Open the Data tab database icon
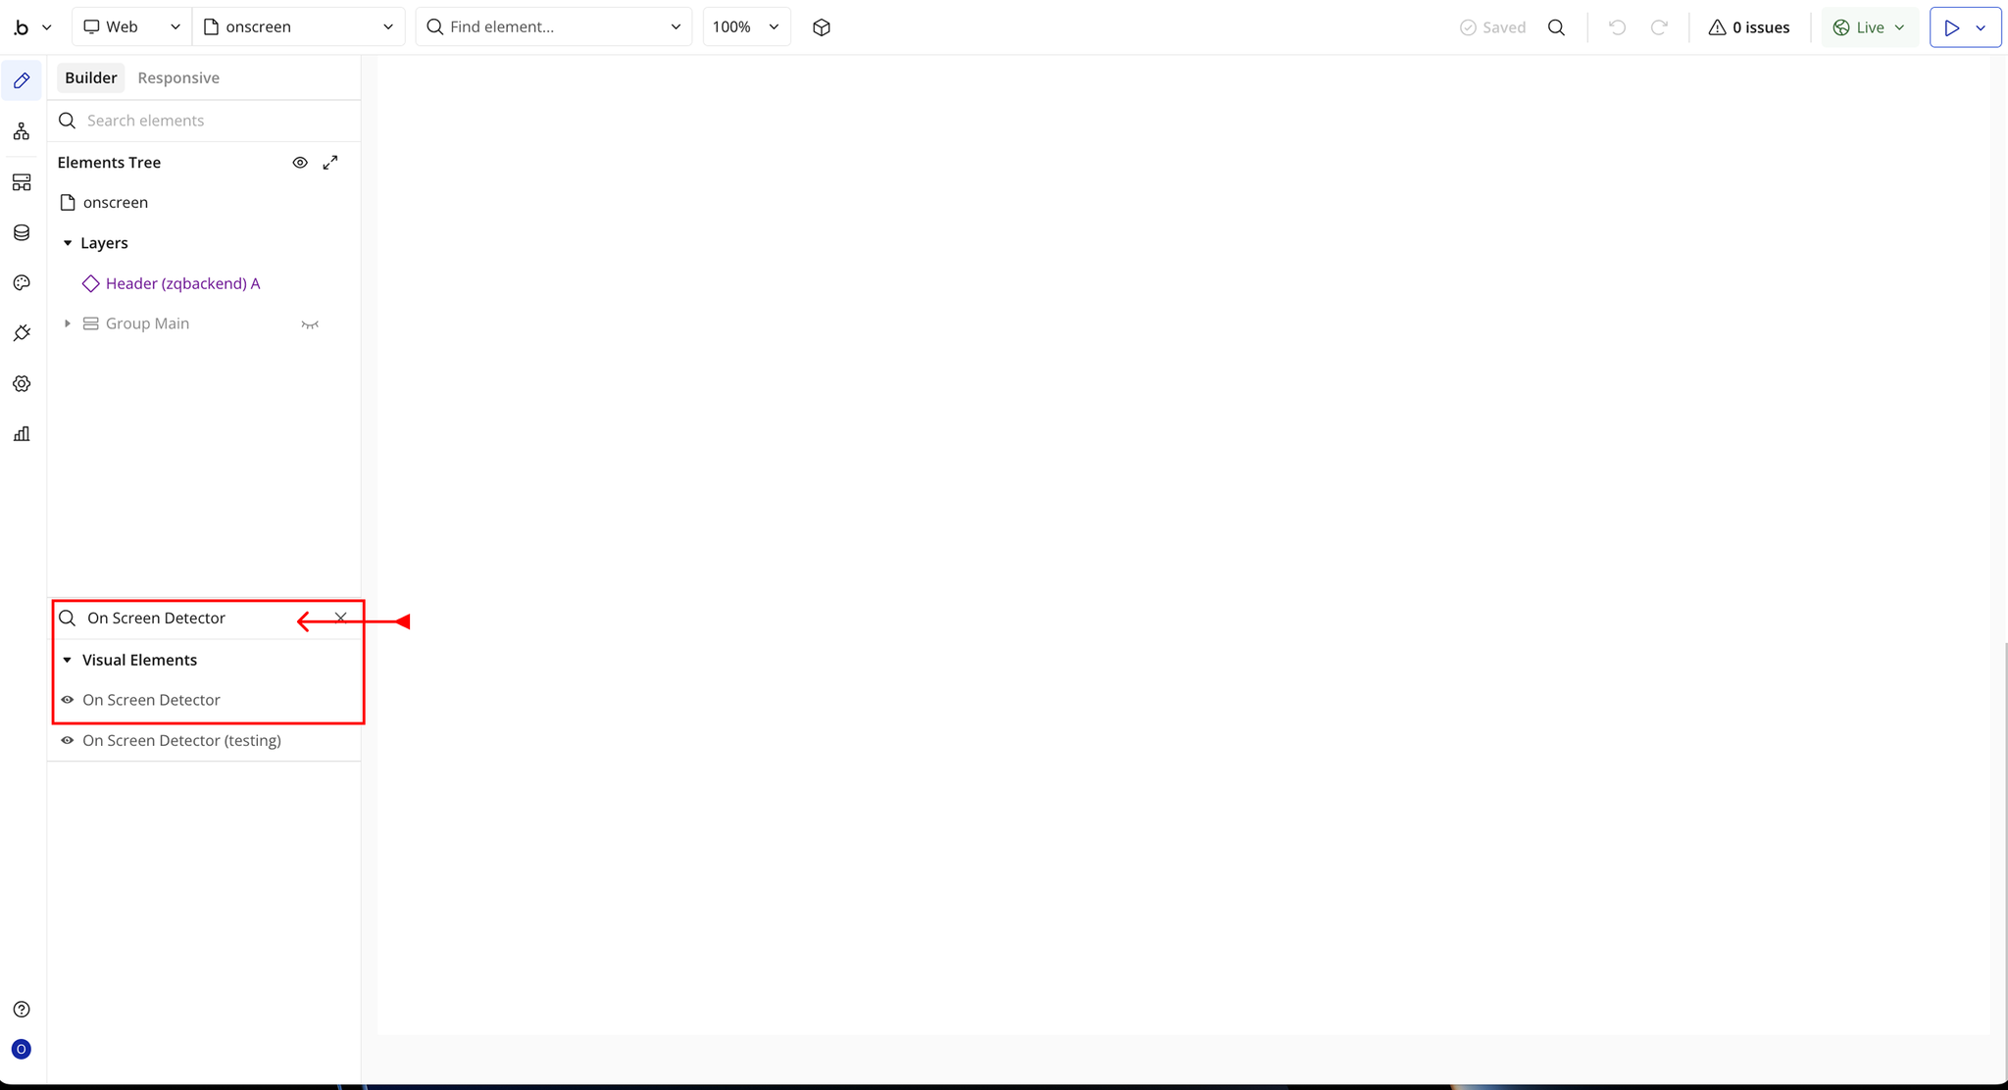This screenshot has height=1090, width=2008. click(x=22, y=232)
